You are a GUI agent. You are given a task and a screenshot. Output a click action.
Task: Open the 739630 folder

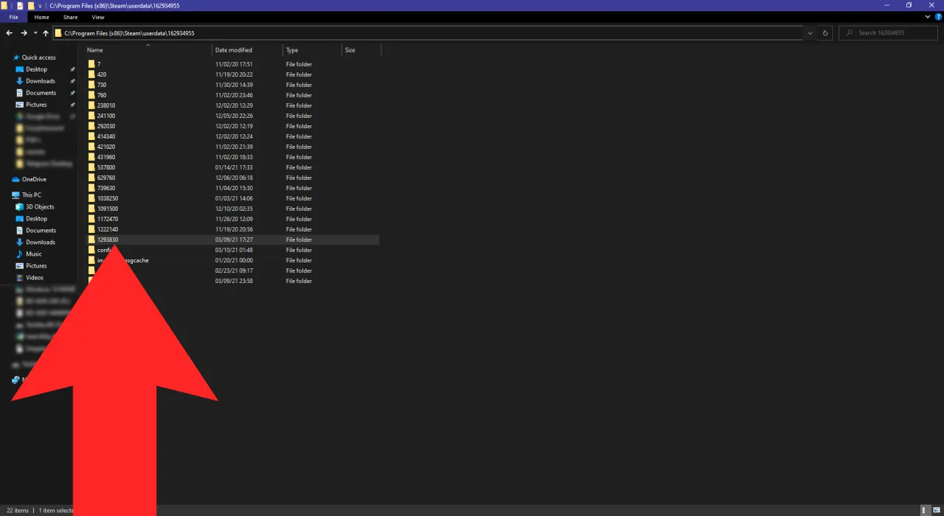107,188
